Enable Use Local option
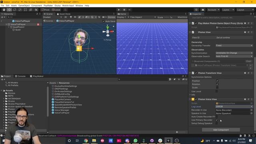The width and height of the screenshot is (256, 144). pos(217,92)
